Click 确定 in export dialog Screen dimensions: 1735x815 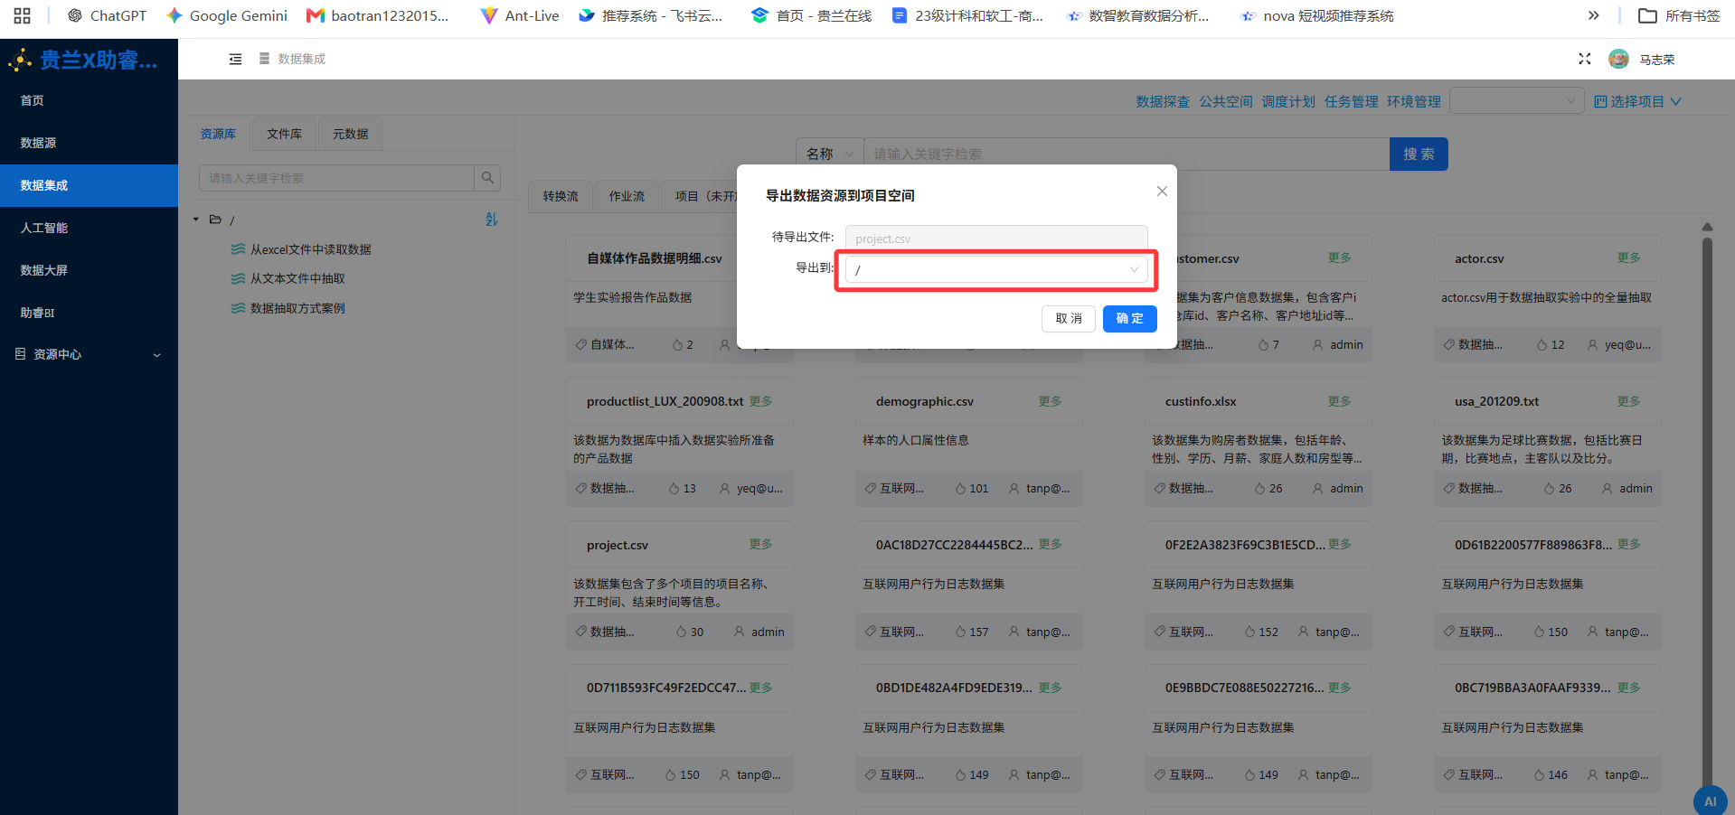(1129, 318)
